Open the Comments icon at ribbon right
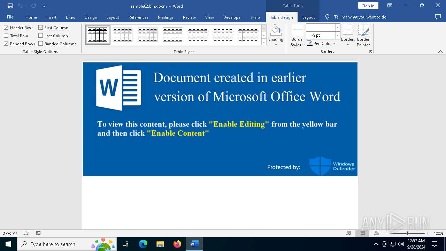The height and width of the screenshot is (251, 446). pos(438,17)
